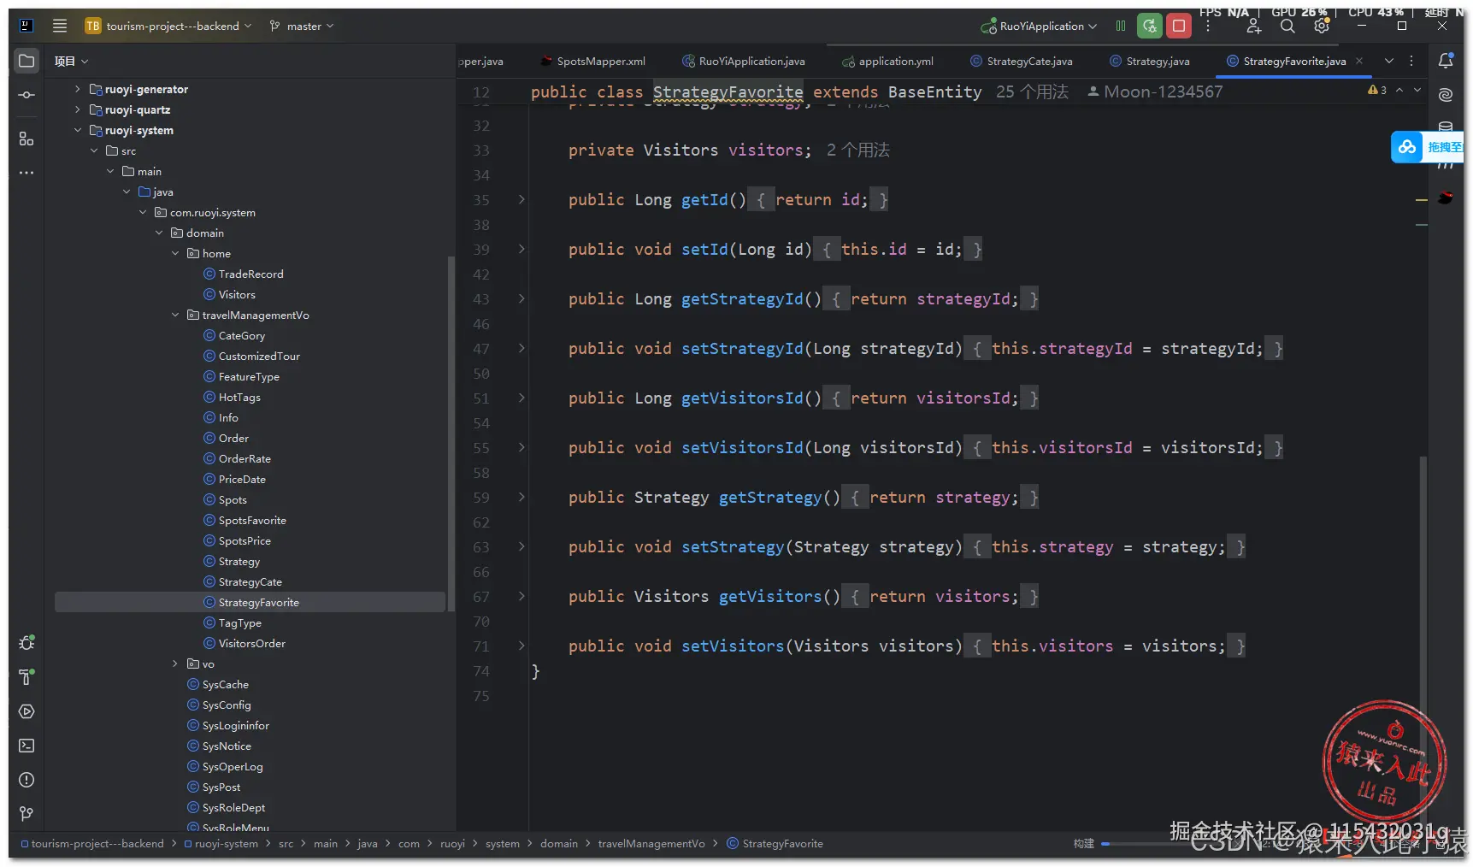The image size is (1473, 867).
Task: Jump to the next highlighted problem arrow
Action: click(x=1417, y=90)
